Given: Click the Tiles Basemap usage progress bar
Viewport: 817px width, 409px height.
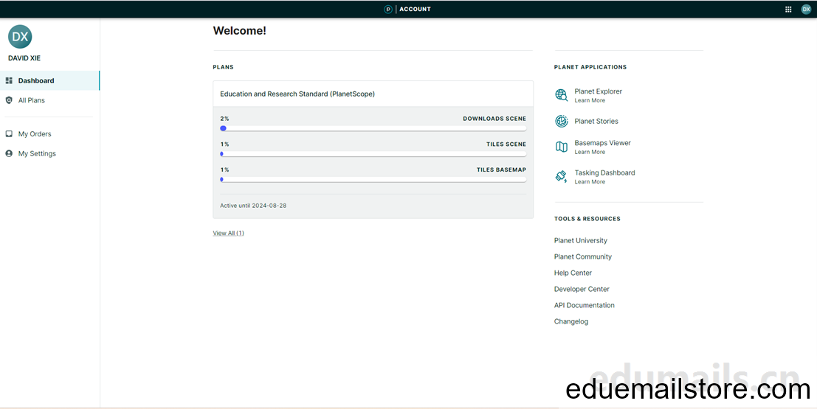Looking at the screenshot, I should click(373, 180).
